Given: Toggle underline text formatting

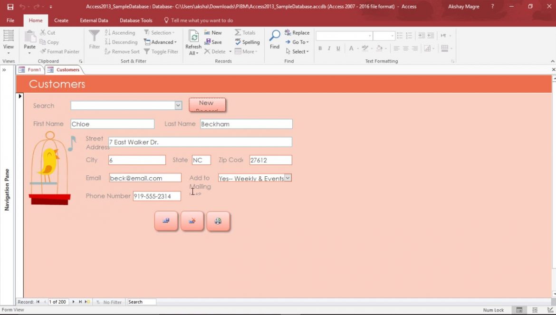Looking at the screenshot, I should (337, 48).
